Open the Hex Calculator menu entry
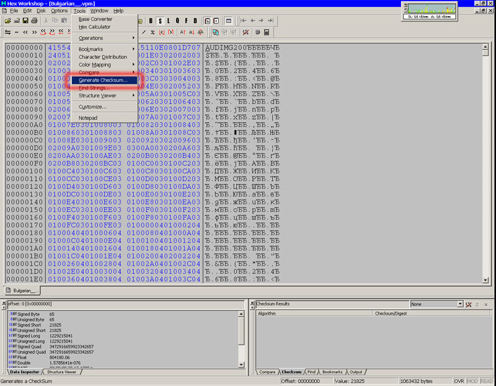This screenshot has height=386, width=496. coord(94,27)
